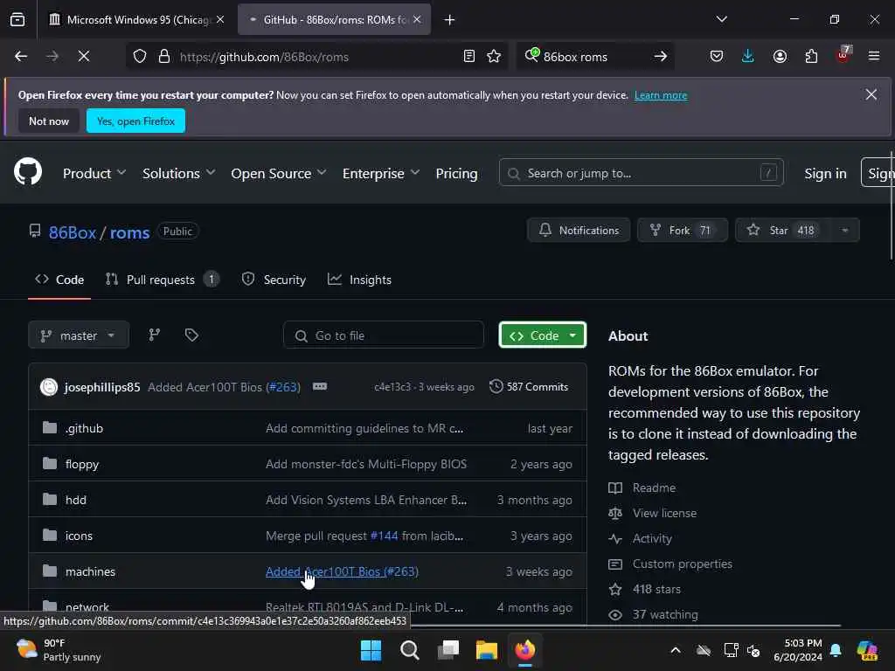This screenshot has height=671, width=895.
Task: Click the 86box roms search box
Action: coord(593,57)
